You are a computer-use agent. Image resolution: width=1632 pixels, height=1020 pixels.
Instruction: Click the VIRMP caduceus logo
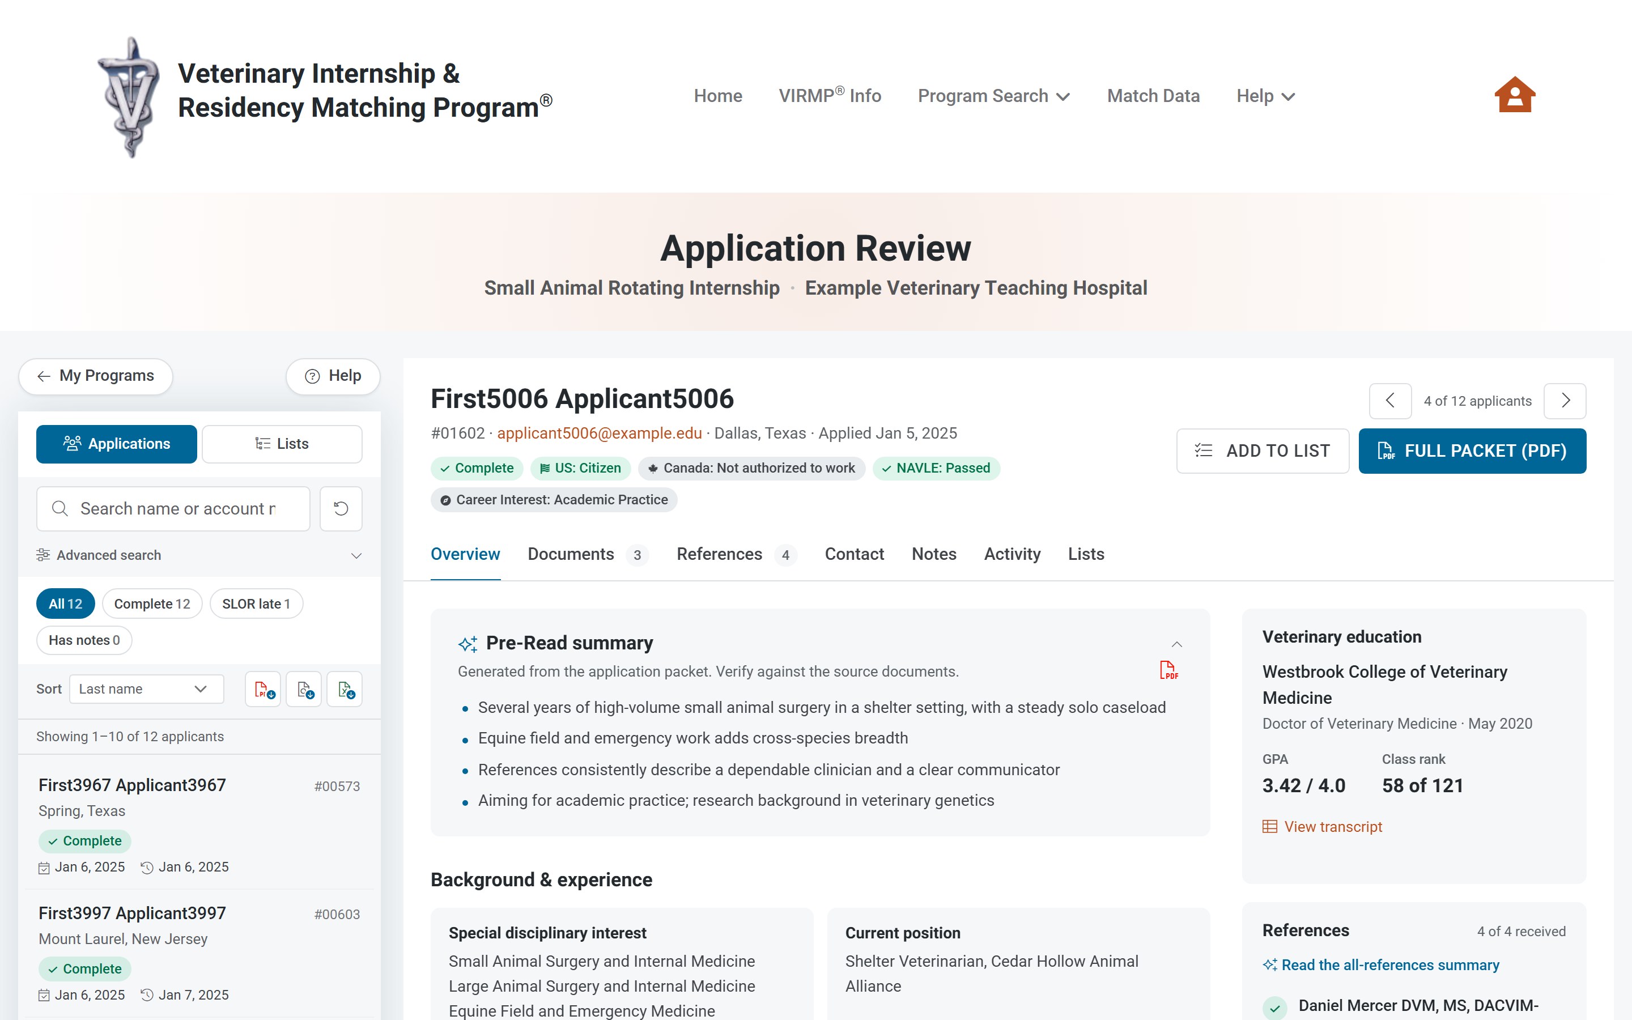tap(129, 97)
